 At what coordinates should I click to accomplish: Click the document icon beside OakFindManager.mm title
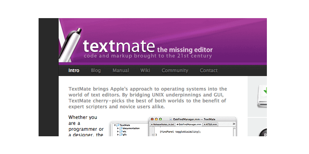click(x=171, y=119)
